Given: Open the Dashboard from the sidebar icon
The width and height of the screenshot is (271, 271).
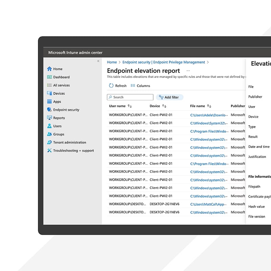Looking at the screenshot, I should [50, 77].
